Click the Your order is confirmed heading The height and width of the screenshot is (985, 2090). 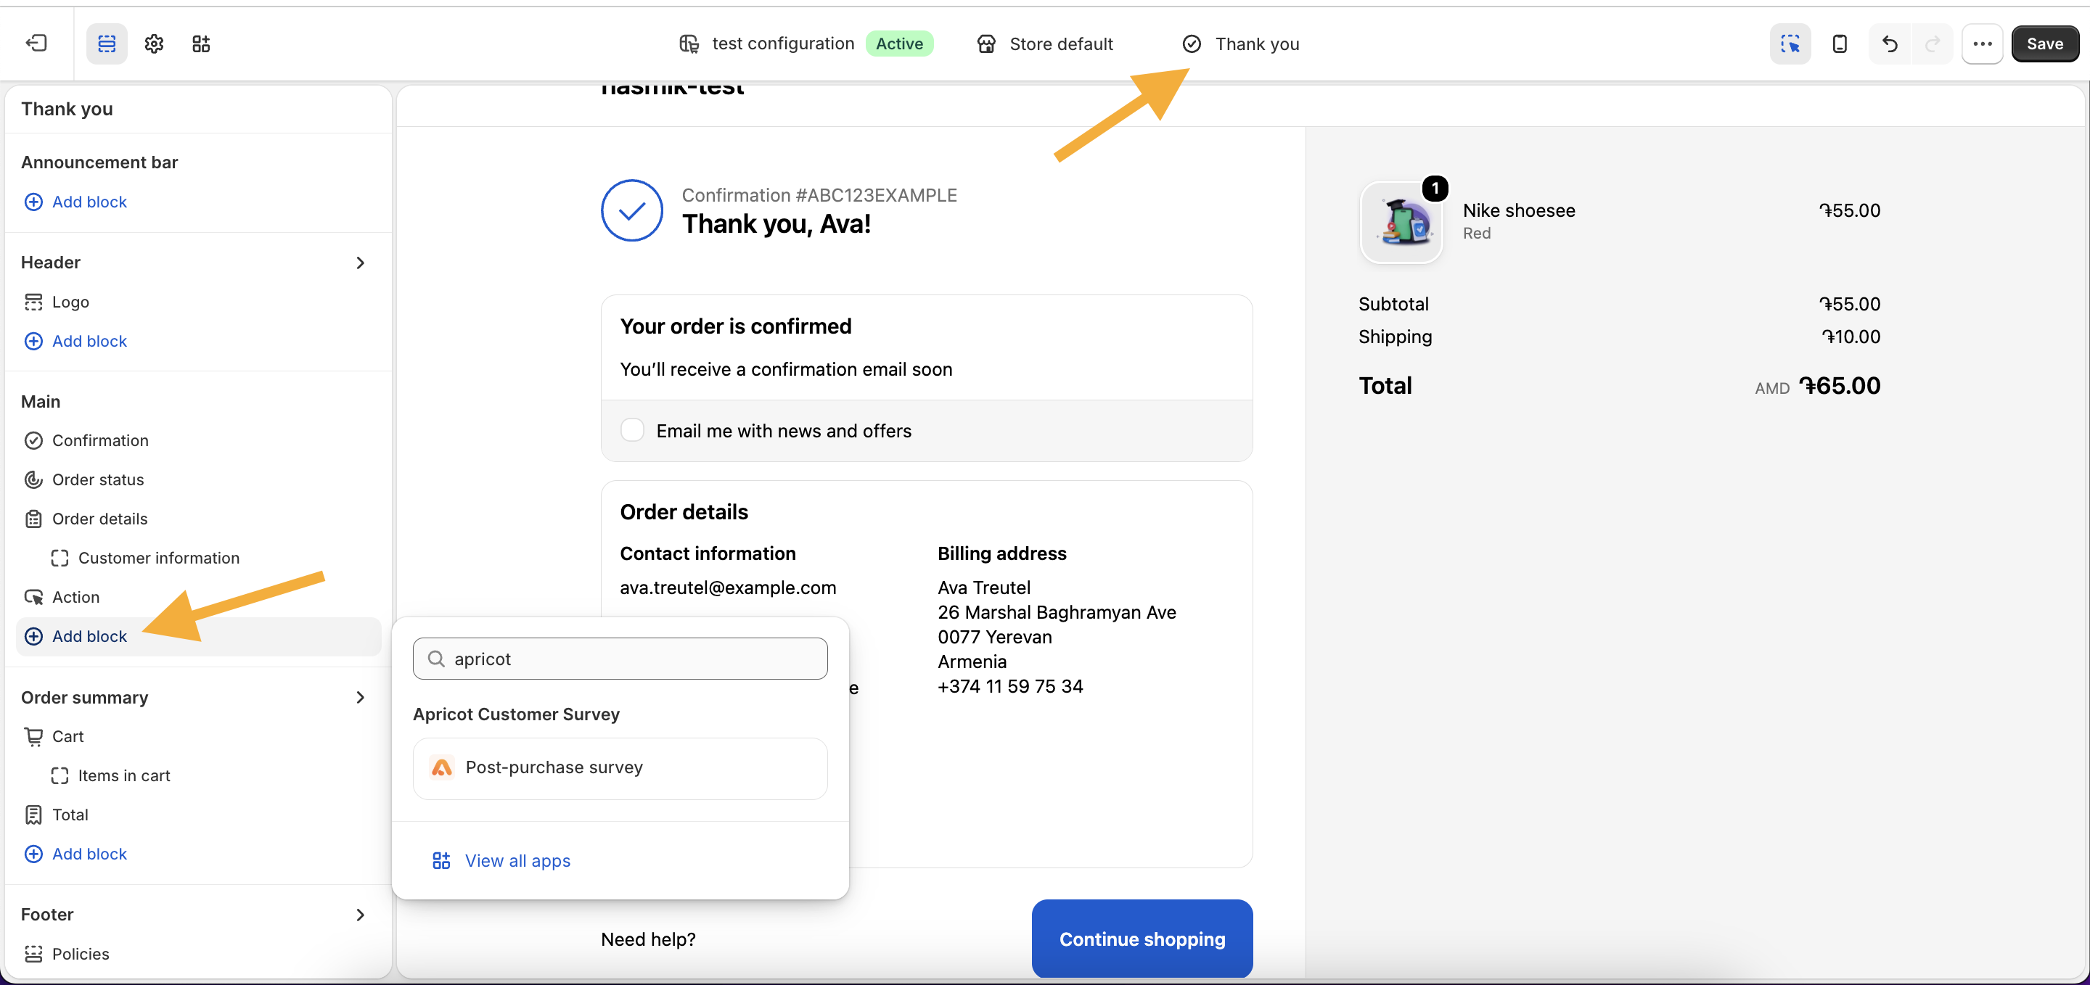click(736, 326)
